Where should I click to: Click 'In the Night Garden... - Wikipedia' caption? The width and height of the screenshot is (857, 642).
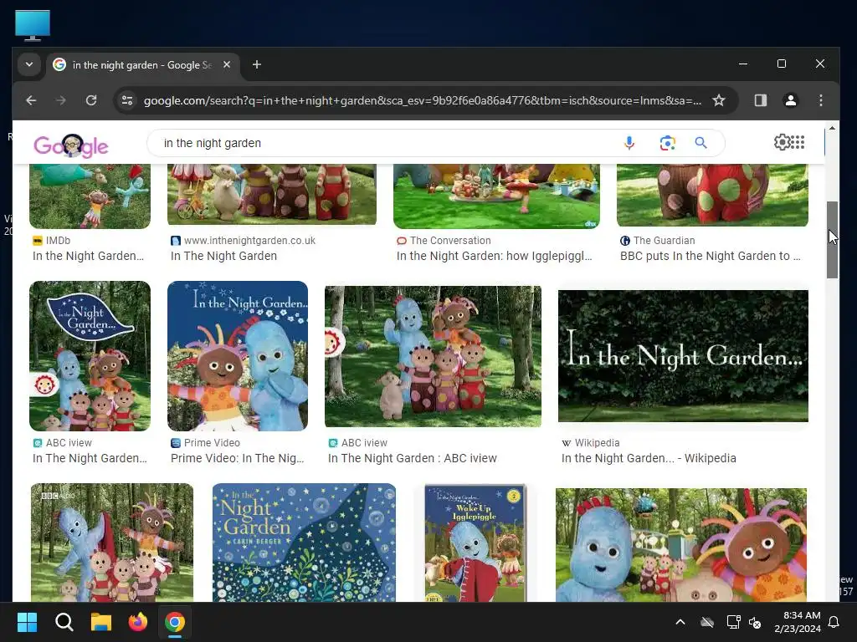click(x=649, y=459)
